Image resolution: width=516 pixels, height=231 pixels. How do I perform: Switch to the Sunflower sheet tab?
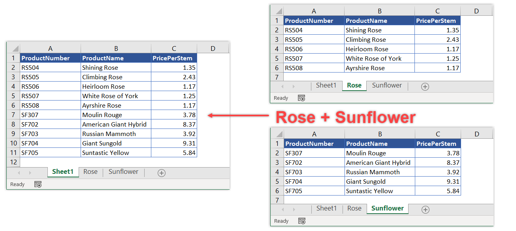coord(123,172)
